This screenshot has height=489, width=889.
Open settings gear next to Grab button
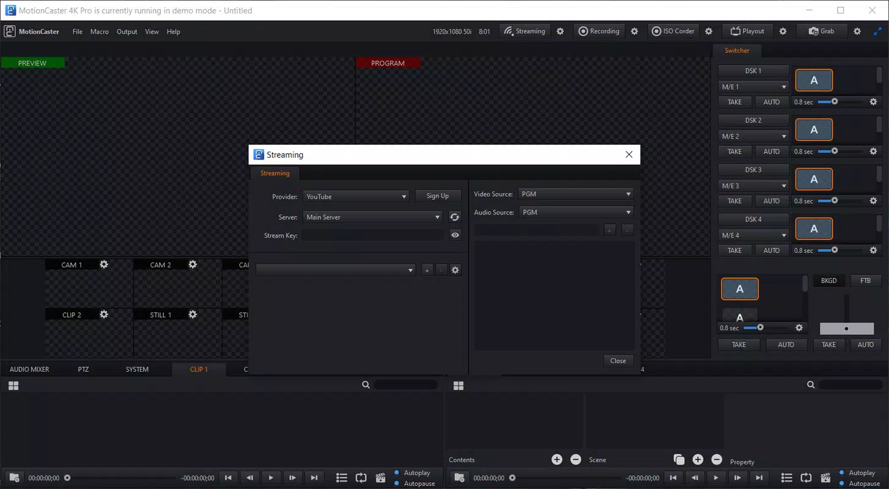(x=857, y=31)
